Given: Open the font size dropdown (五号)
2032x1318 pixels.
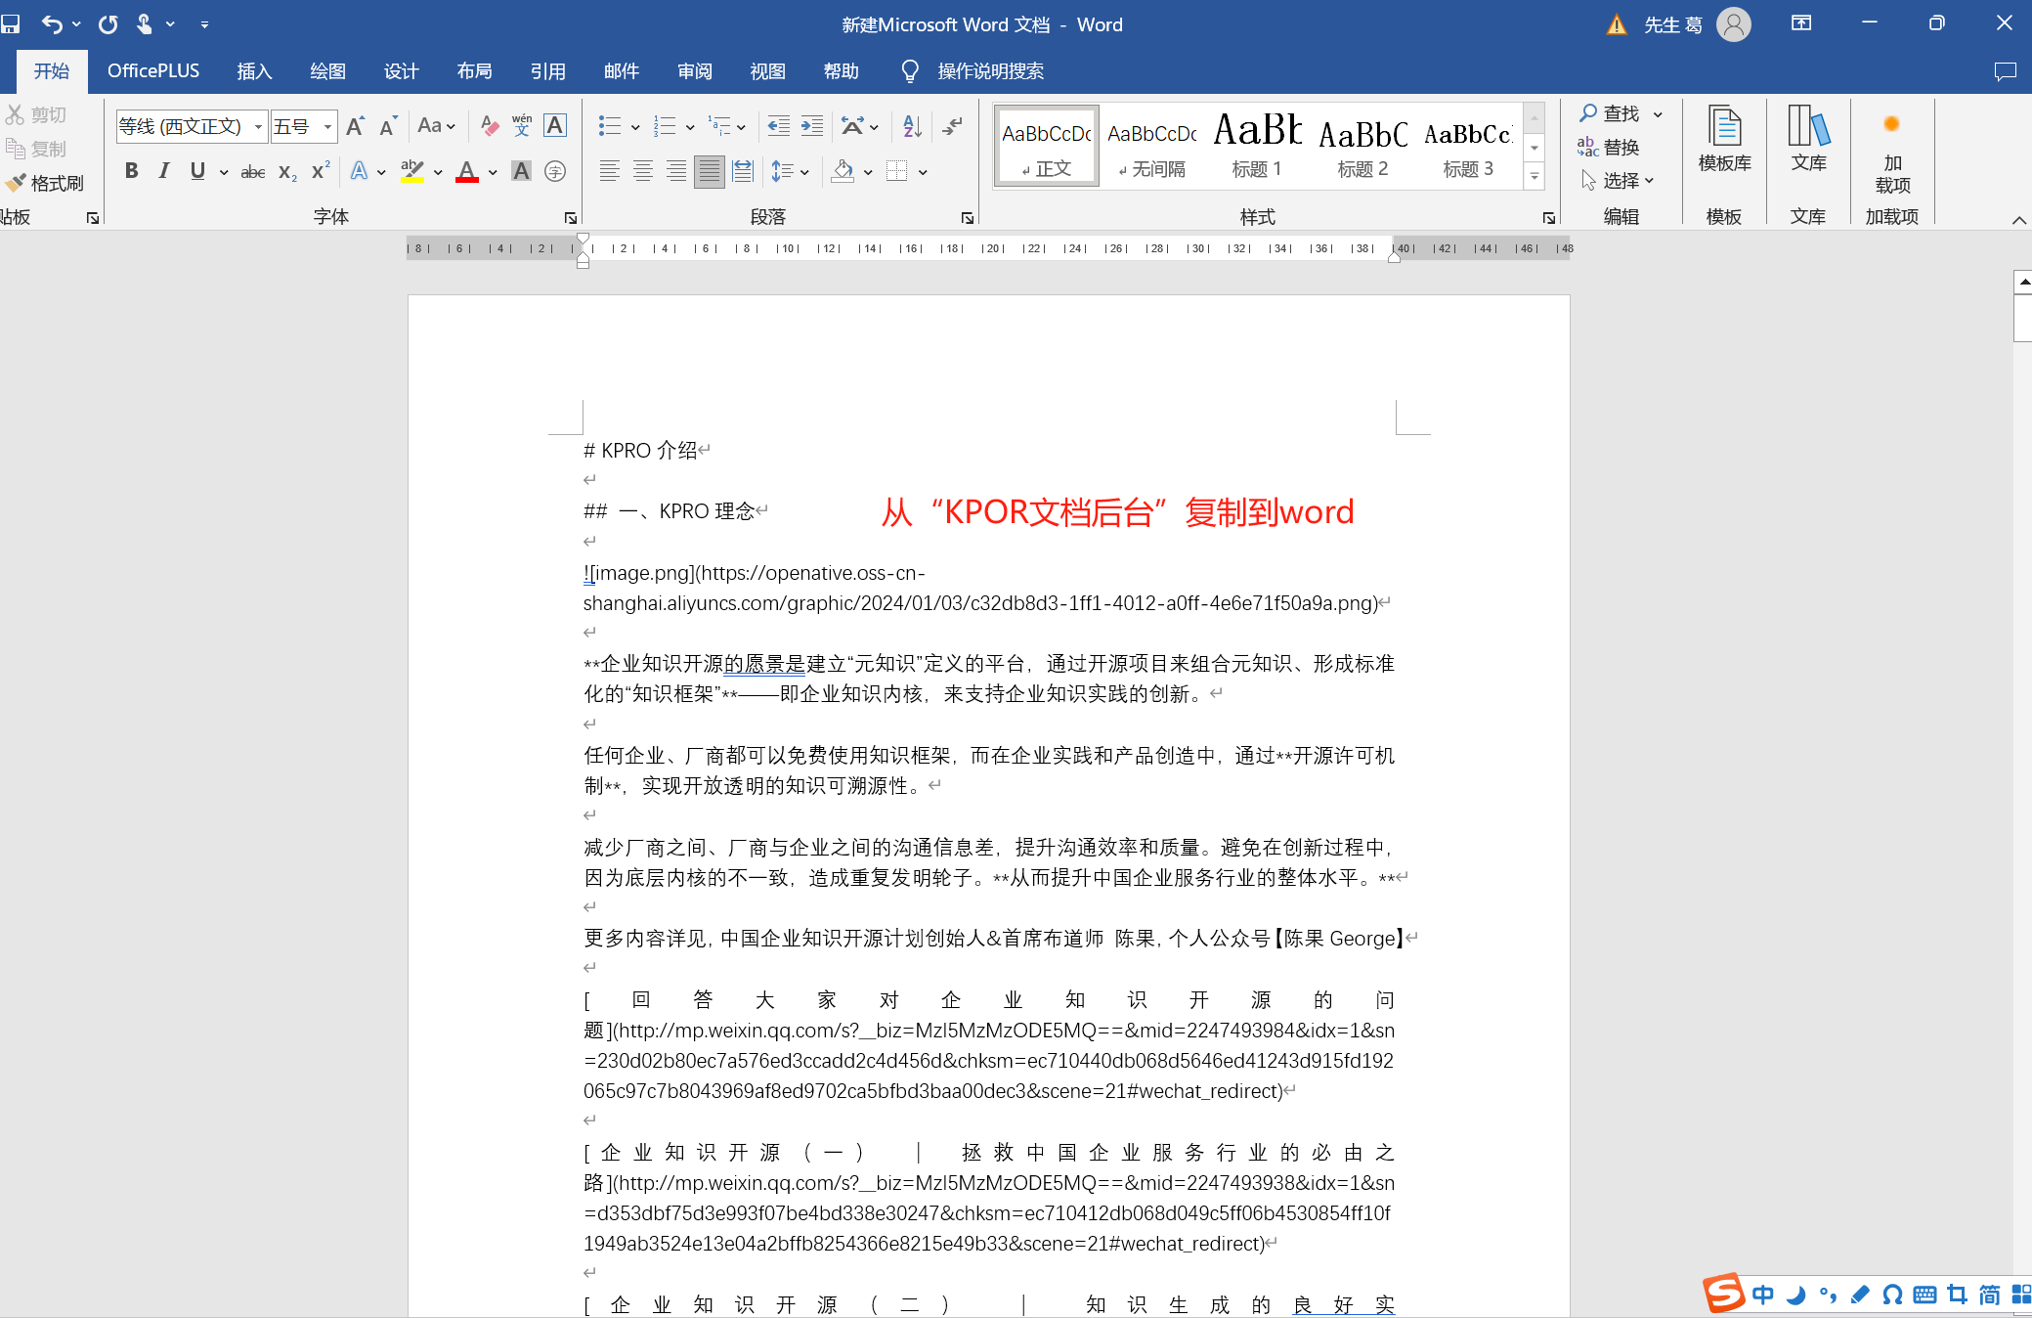Looking at the screenshot, I should 327,126.
